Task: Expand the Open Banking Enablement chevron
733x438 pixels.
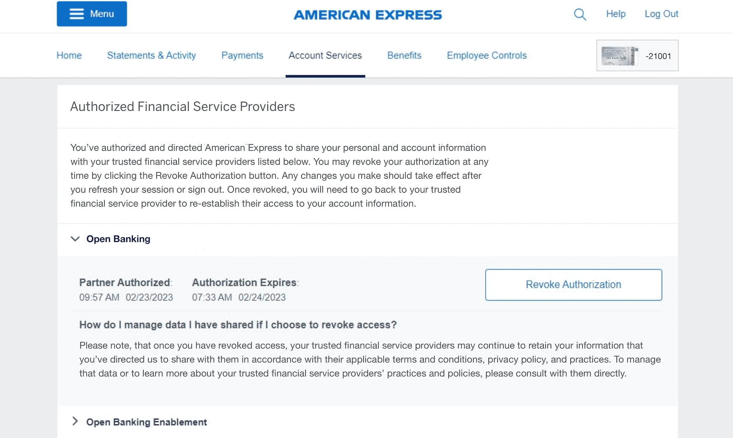Action: (75, 421)
